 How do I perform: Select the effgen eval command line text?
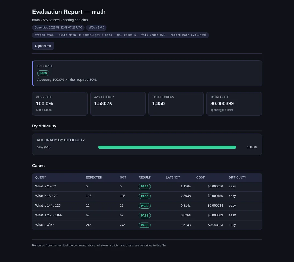120,35
